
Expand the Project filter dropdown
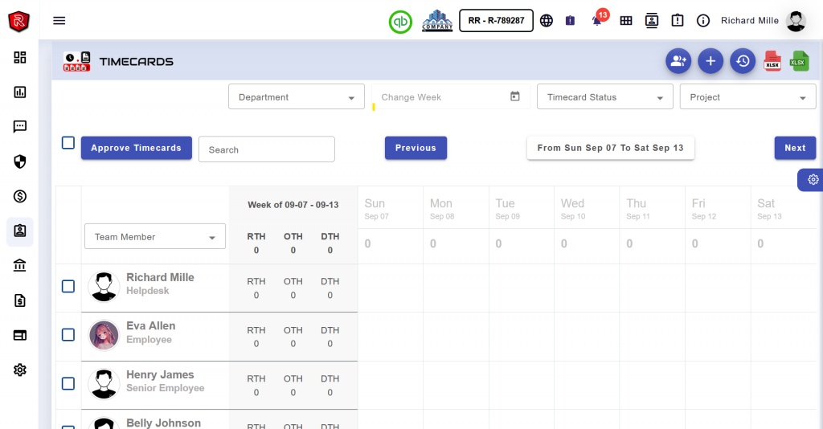point(747,97)
